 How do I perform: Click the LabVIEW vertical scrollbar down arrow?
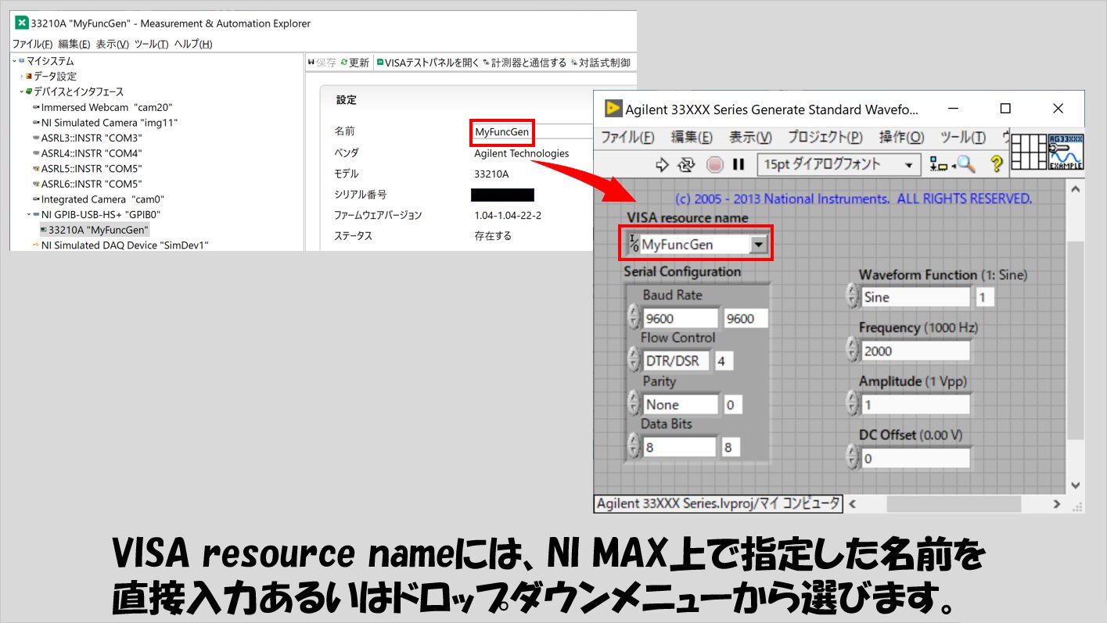1075,485
